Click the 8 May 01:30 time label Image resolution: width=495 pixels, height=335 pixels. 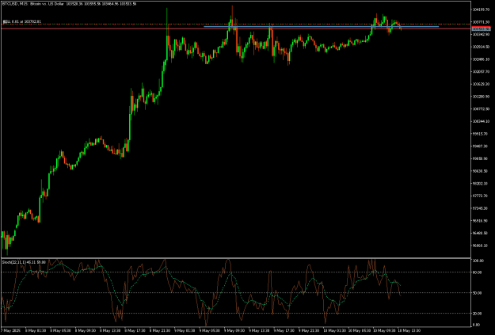pyautogui.click(x=35, y=330)
